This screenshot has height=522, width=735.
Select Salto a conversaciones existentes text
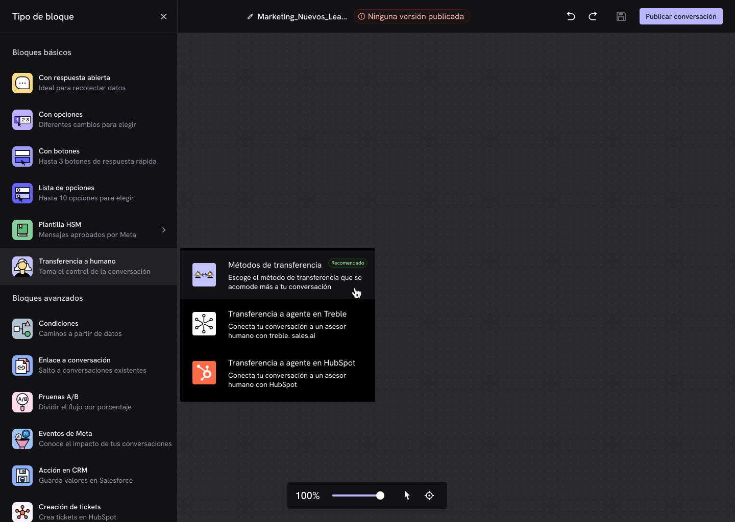tap(92, 371)
